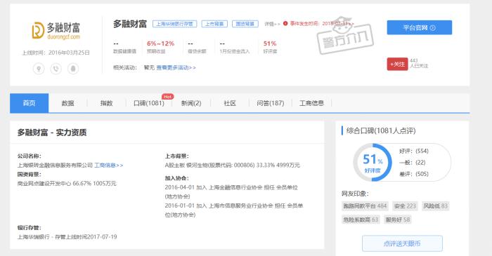Click the 服务好 58 impression tag
This screenshot has height=256, width=492.
[x=398, y=220]
